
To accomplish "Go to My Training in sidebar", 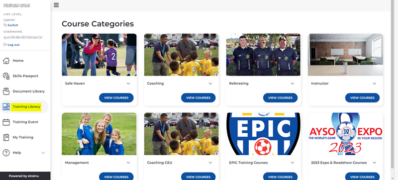I will point(24,137).
